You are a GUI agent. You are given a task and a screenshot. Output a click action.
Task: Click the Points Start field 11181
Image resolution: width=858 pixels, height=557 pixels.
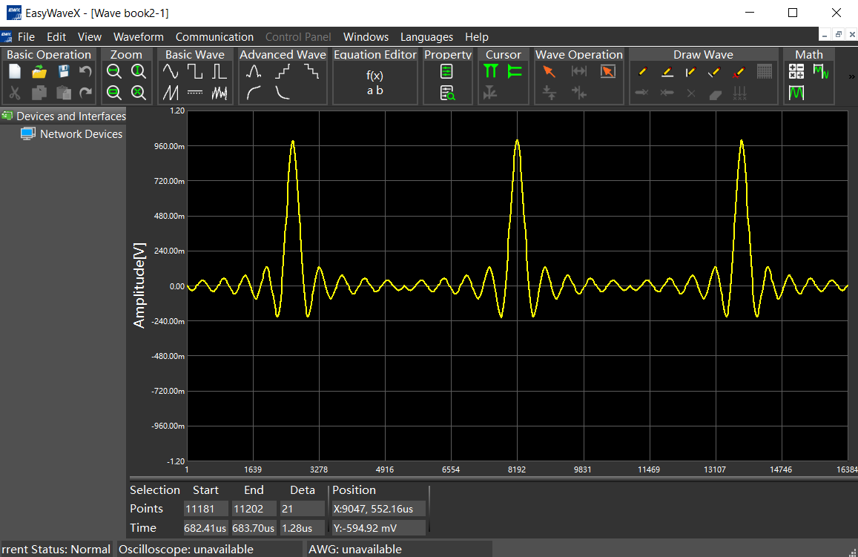(206, 509)
